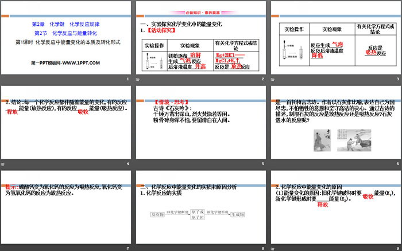Open slide 5 with the ancient poem
The image size is (402, 251).
(x=200, y=125)
